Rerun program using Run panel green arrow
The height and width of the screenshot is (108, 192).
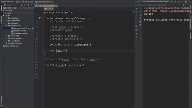(136, 8)
